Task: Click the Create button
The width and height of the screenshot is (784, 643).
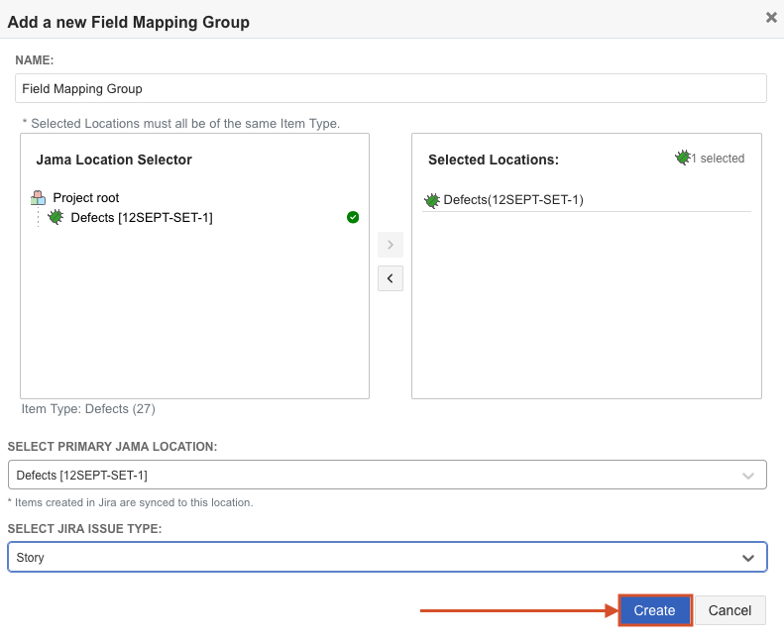Action: [x=654, y=610]
